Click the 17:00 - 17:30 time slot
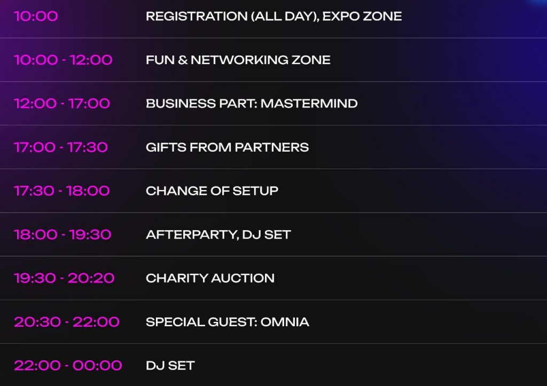 point(61,147)
